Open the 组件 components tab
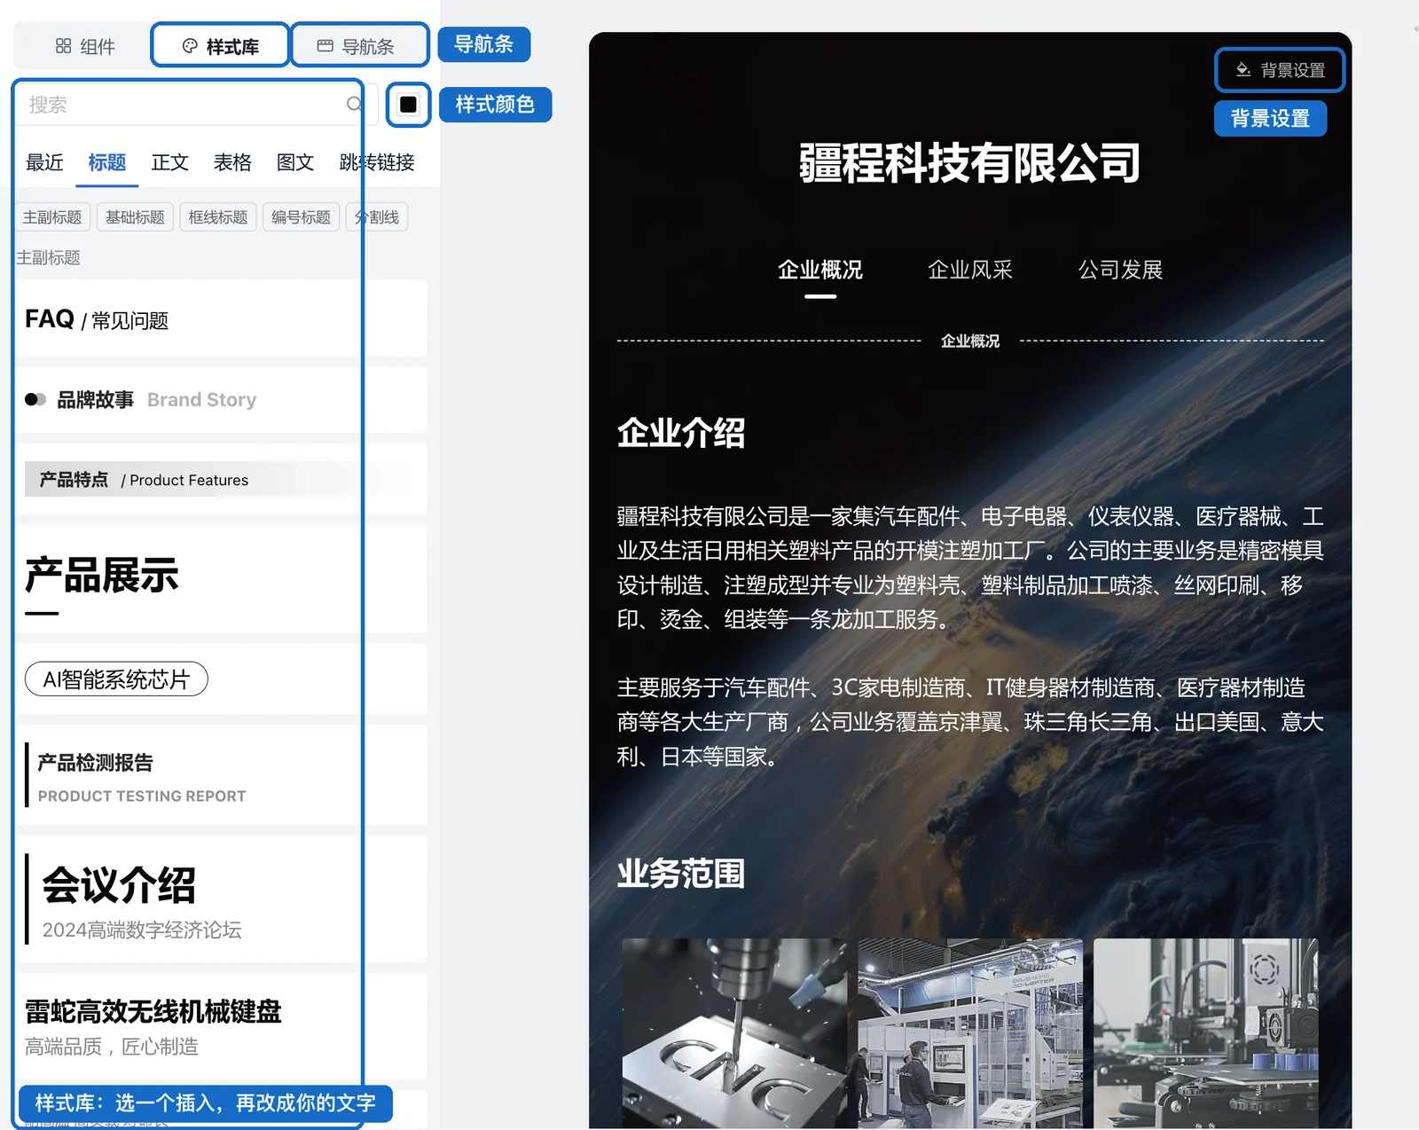The width and height of the screenshot is (1419, 1130). coord(85,46)
